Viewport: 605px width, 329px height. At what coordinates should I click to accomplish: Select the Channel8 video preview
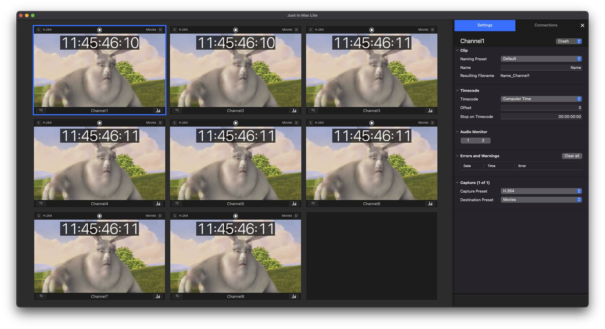pyautogui.click(x=236, y=256)
